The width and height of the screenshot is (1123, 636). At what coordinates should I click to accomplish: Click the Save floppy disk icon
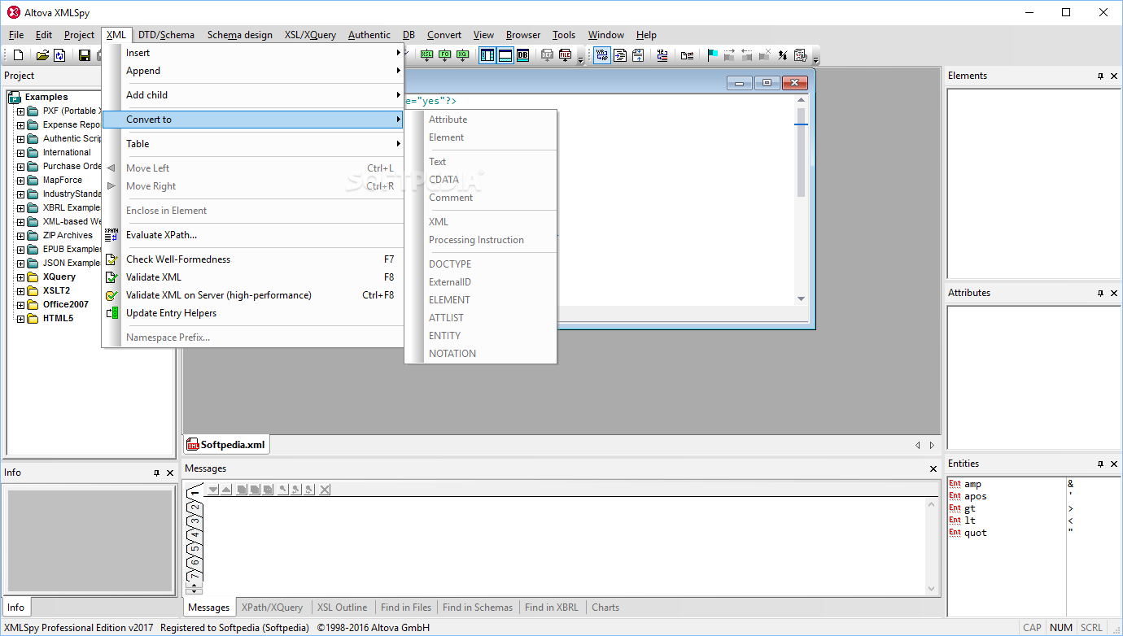click(x=84, y=55)
